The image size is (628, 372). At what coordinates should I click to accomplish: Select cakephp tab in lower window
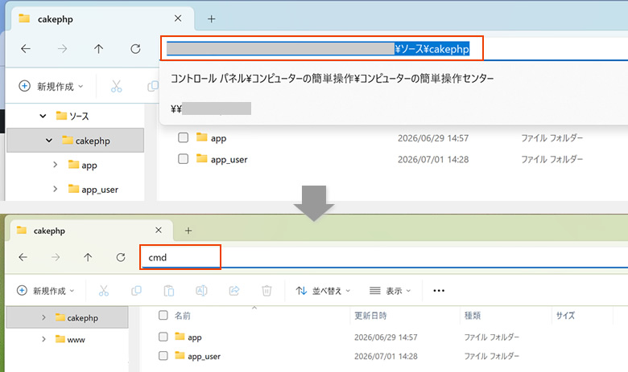[91, 231]
